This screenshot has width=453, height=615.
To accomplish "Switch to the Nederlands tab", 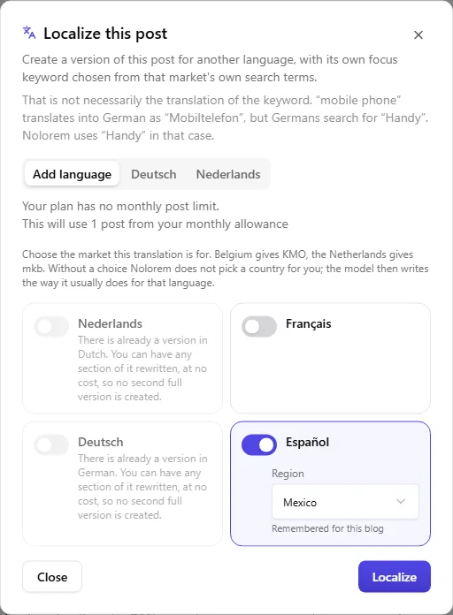I will pyautogui.click(x=228, y=174).
